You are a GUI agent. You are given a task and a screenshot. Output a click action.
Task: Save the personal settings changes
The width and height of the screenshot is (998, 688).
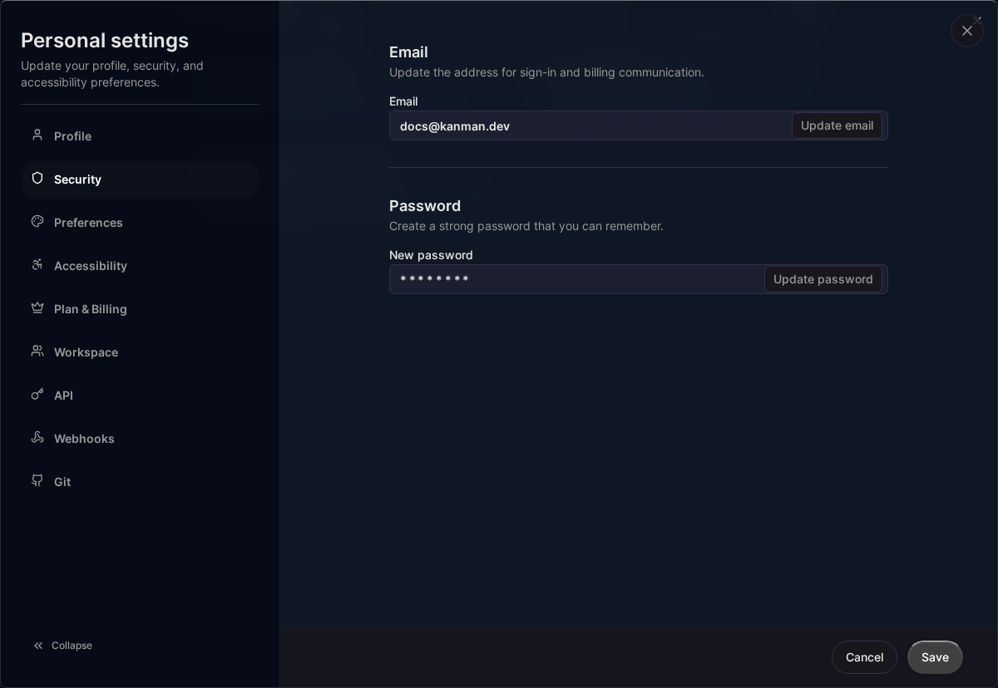click(x=935, y=657)
